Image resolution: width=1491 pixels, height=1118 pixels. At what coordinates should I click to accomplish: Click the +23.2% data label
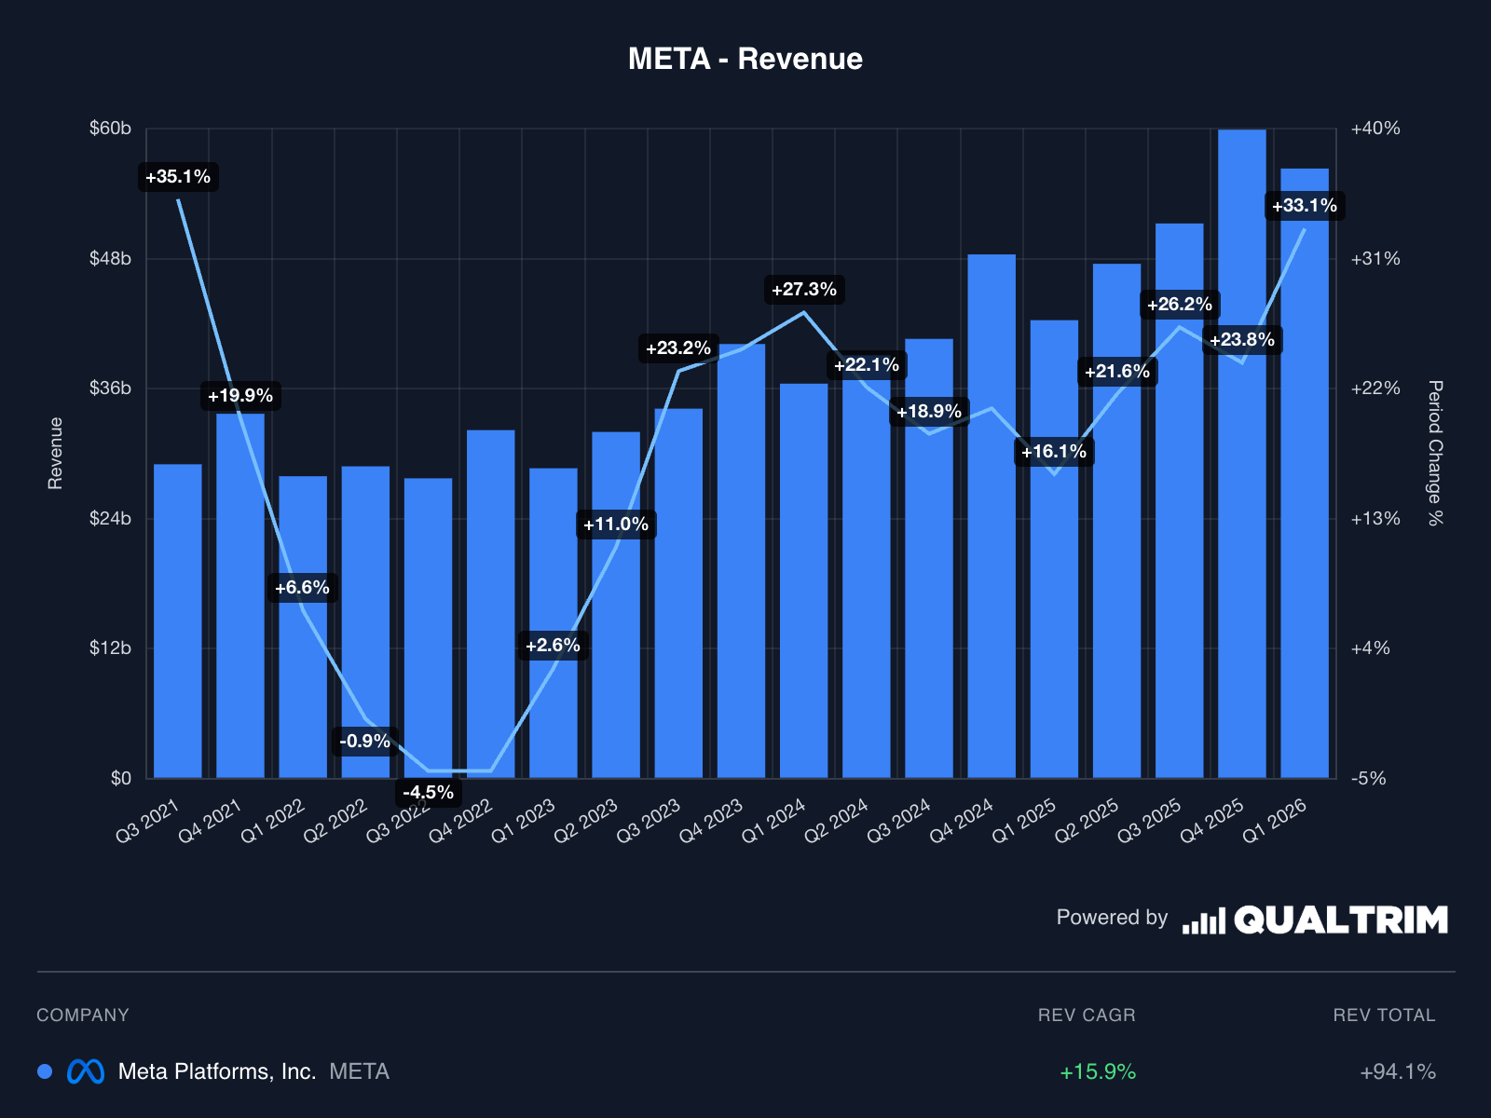point(678,348)
